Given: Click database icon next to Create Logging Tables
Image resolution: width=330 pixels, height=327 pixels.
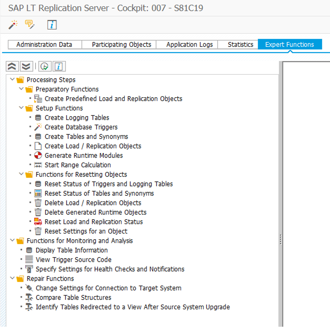Looking at the screenshot, I should pyautogui.click(x=38, y=118).
